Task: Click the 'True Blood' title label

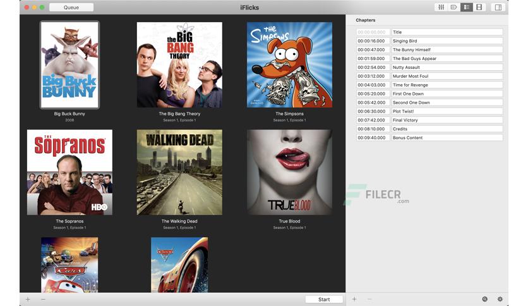Action: pos(290,221)
